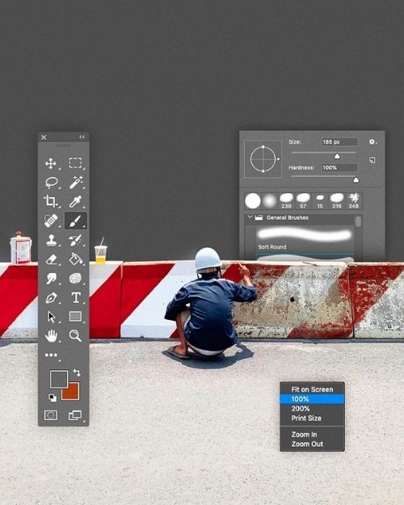Select the Clone Stamp tool

tap(51, 240)
